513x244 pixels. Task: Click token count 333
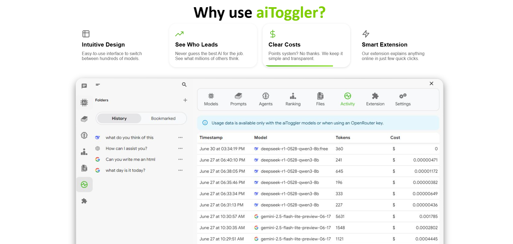(x=339, y=194)
